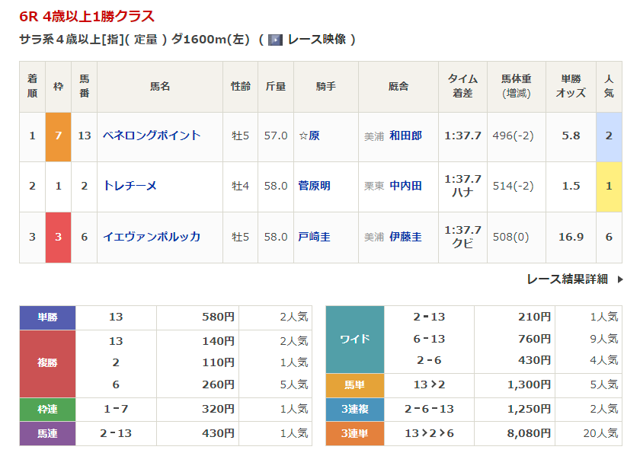
Task: Select jockey 戸崎圭 link
Action: 314,237
